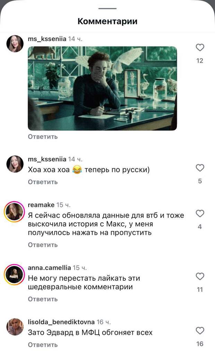Reply to the GIF comment via Ответить

click(43, 137)
